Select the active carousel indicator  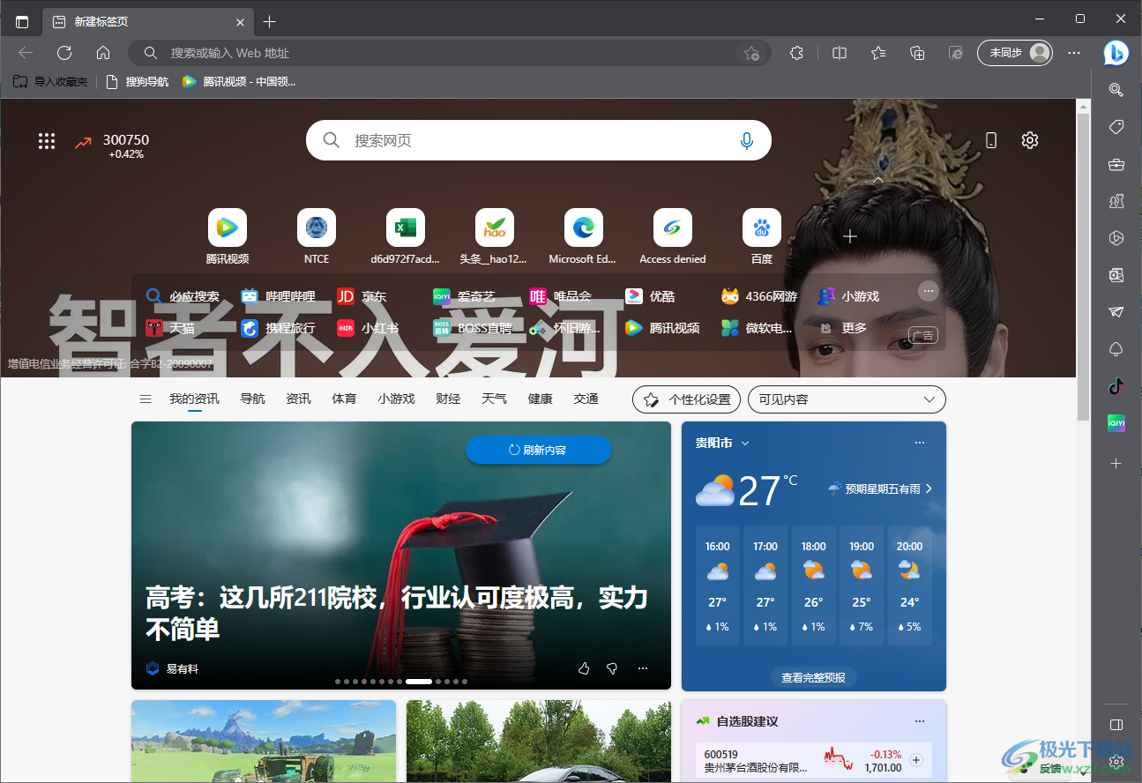coord(419,682)
